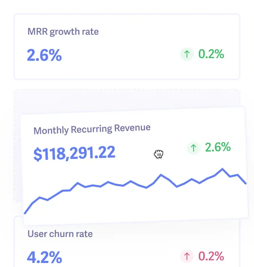Click the Monthly Recurring Revenue title
The height and width of the screenshot is (267, 254).
92,129
